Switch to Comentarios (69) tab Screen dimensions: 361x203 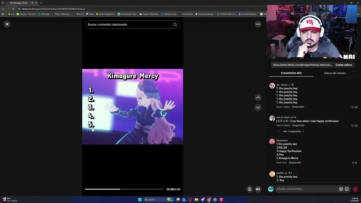[291, 73]
